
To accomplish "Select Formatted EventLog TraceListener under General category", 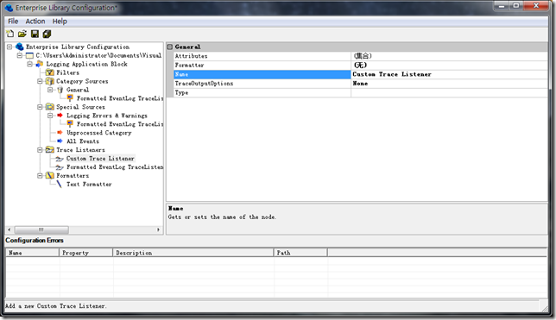I will pyautogui.click(x=120, y=98).
